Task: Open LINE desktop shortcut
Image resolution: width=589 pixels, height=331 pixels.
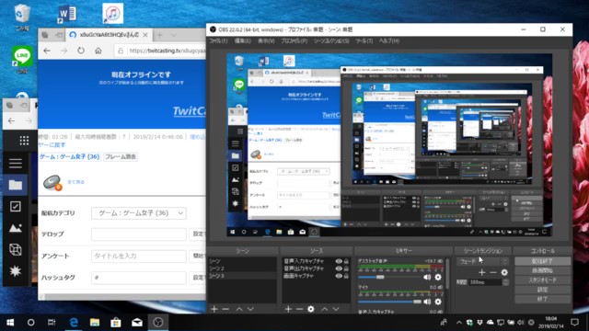Action: click(x=22, y=59)
